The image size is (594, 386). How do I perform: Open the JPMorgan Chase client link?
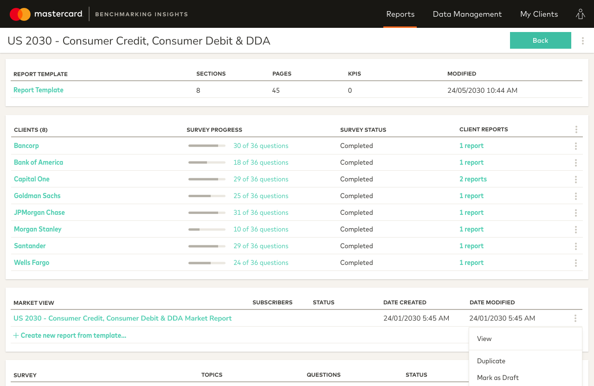coord(39,212)
